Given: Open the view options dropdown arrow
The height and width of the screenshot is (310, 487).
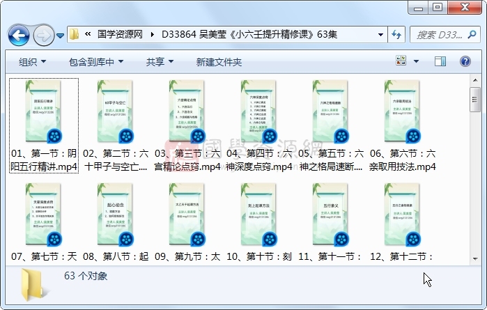Looking at the screenshot, I should pyautogui.click(x=416, y=61).
